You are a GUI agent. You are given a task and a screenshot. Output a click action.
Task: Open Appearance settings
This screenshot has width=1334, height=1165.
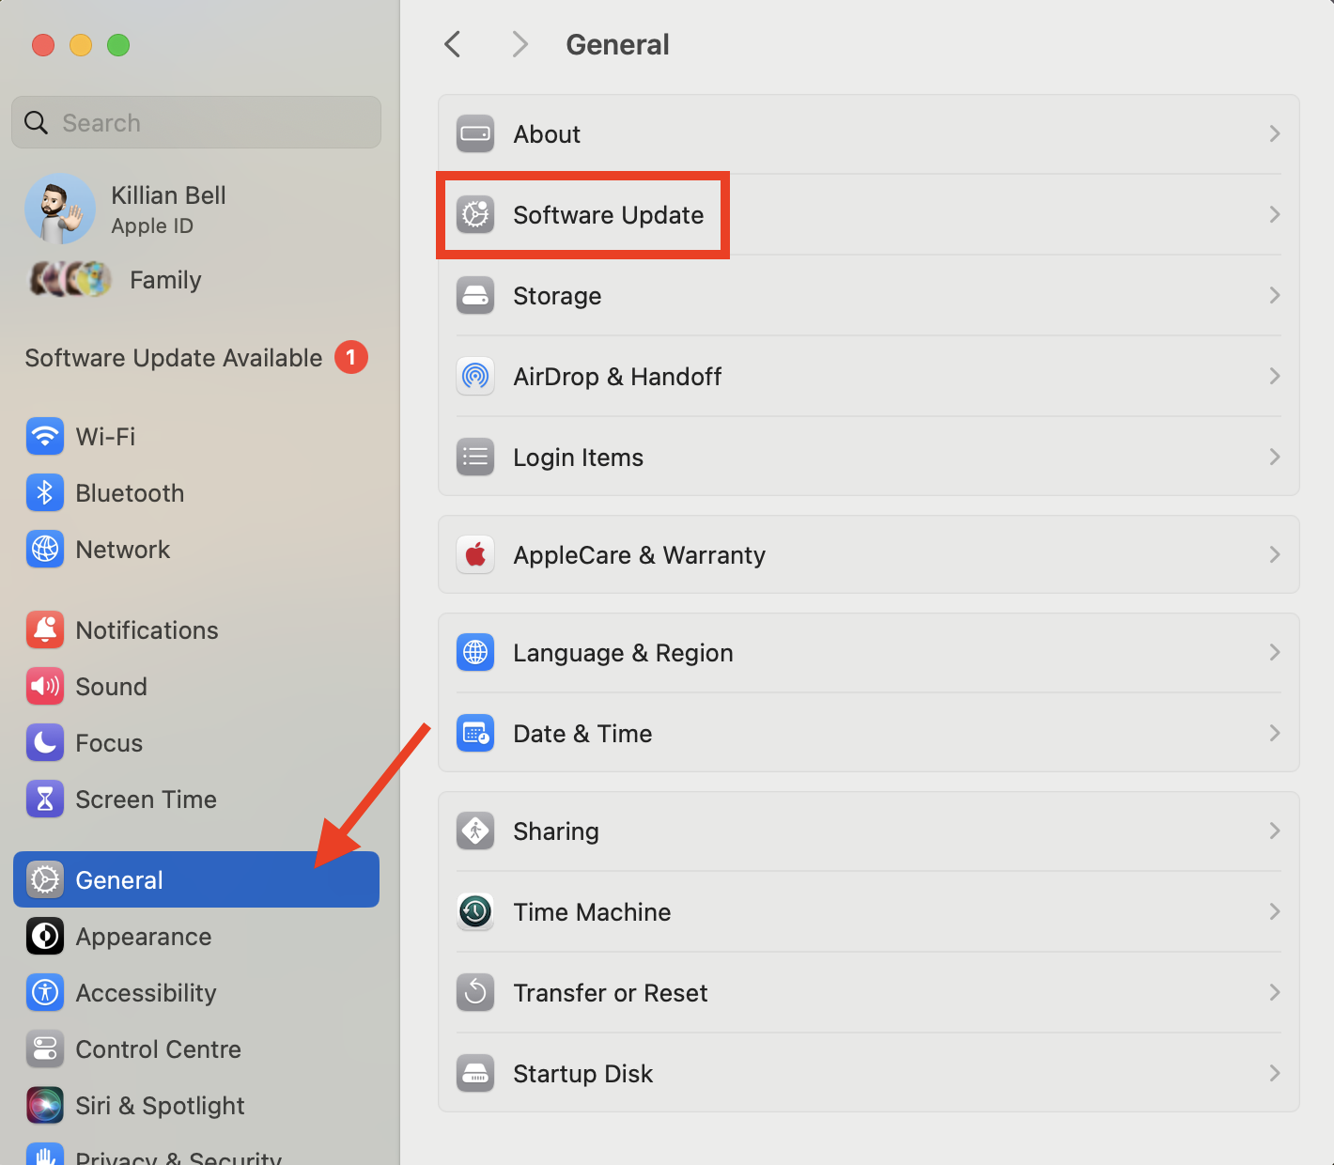[143, 936]
